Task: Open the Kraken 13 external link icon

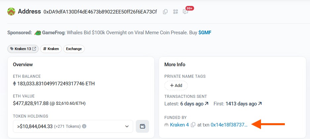Action: [34, 49]
